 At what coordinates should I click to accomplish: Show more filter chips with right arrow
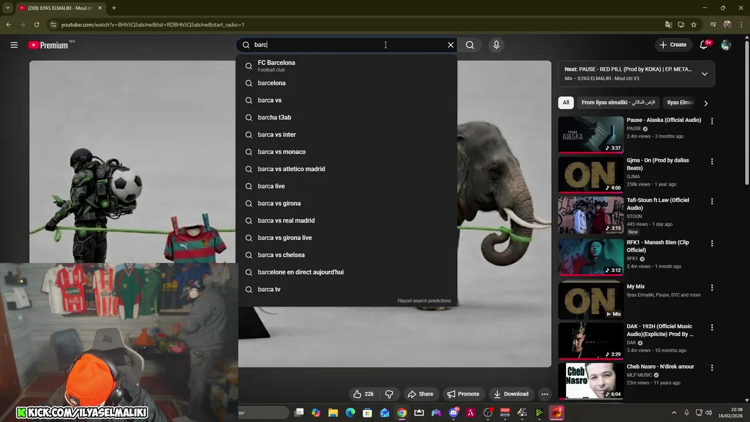(705, 103)
